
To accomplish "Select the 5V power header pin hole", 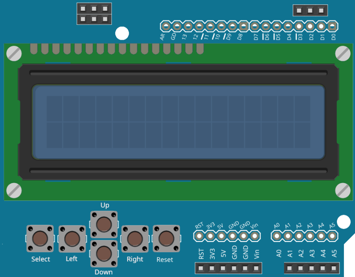I will pyautogui.click(x=221, y=236).
